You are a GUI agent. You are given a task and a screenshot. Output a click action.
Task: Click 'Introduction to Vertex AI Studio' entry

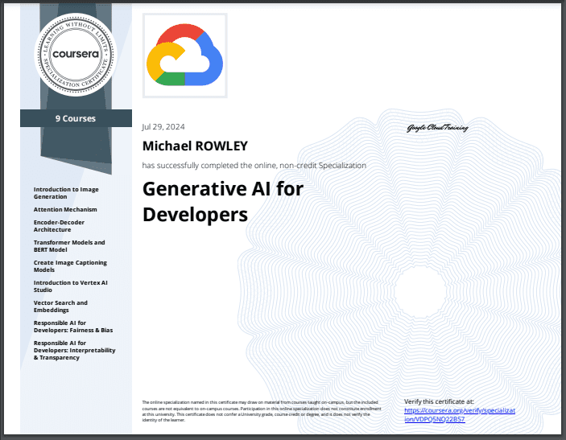pyautogui.click(x=71, y=286)
